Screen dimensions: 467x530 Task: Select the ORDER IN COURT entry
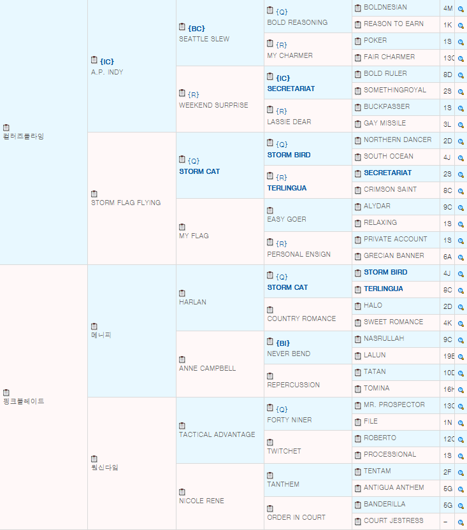(x=296, y=517)
